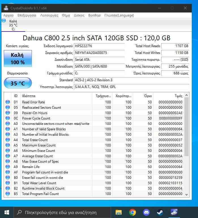Select the Power-On Hours attribute name
198x218 pixels.
35,113
